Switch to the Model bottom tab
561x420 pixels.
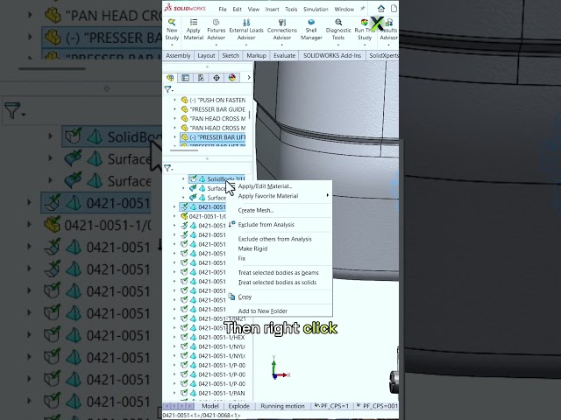click(210, 406)
